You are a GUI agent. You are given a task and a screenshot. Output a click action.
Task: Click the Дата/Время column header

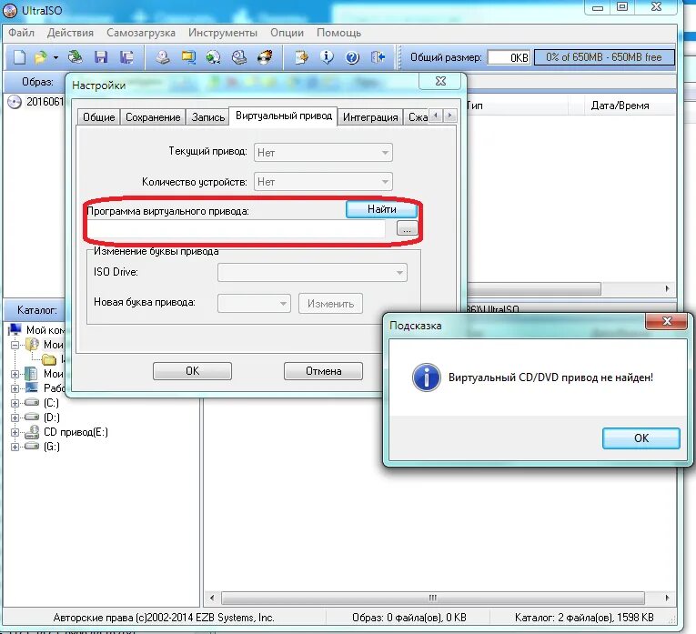pos(620,106)
